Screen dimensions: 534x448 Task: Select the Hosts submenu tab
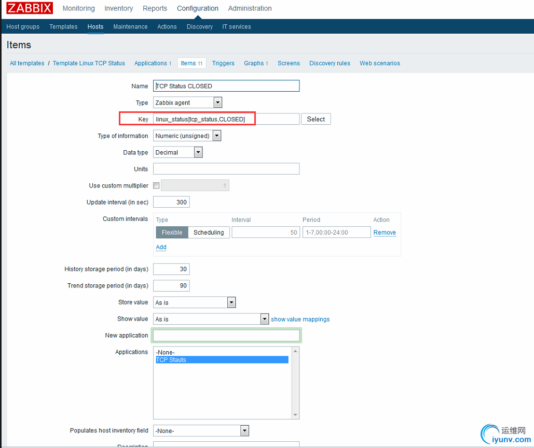tap(95, 26)
